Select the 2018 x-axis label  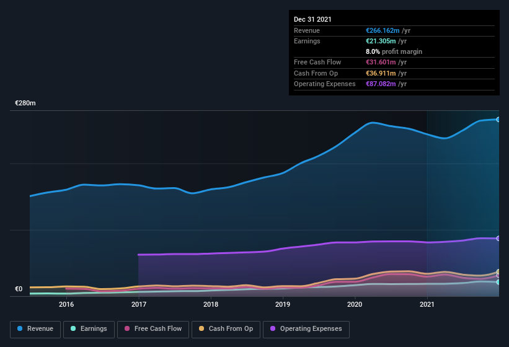pos(211,304)
